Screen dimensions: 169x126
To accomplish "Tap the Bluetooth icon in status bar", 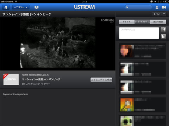I will (x=158, y=1).
